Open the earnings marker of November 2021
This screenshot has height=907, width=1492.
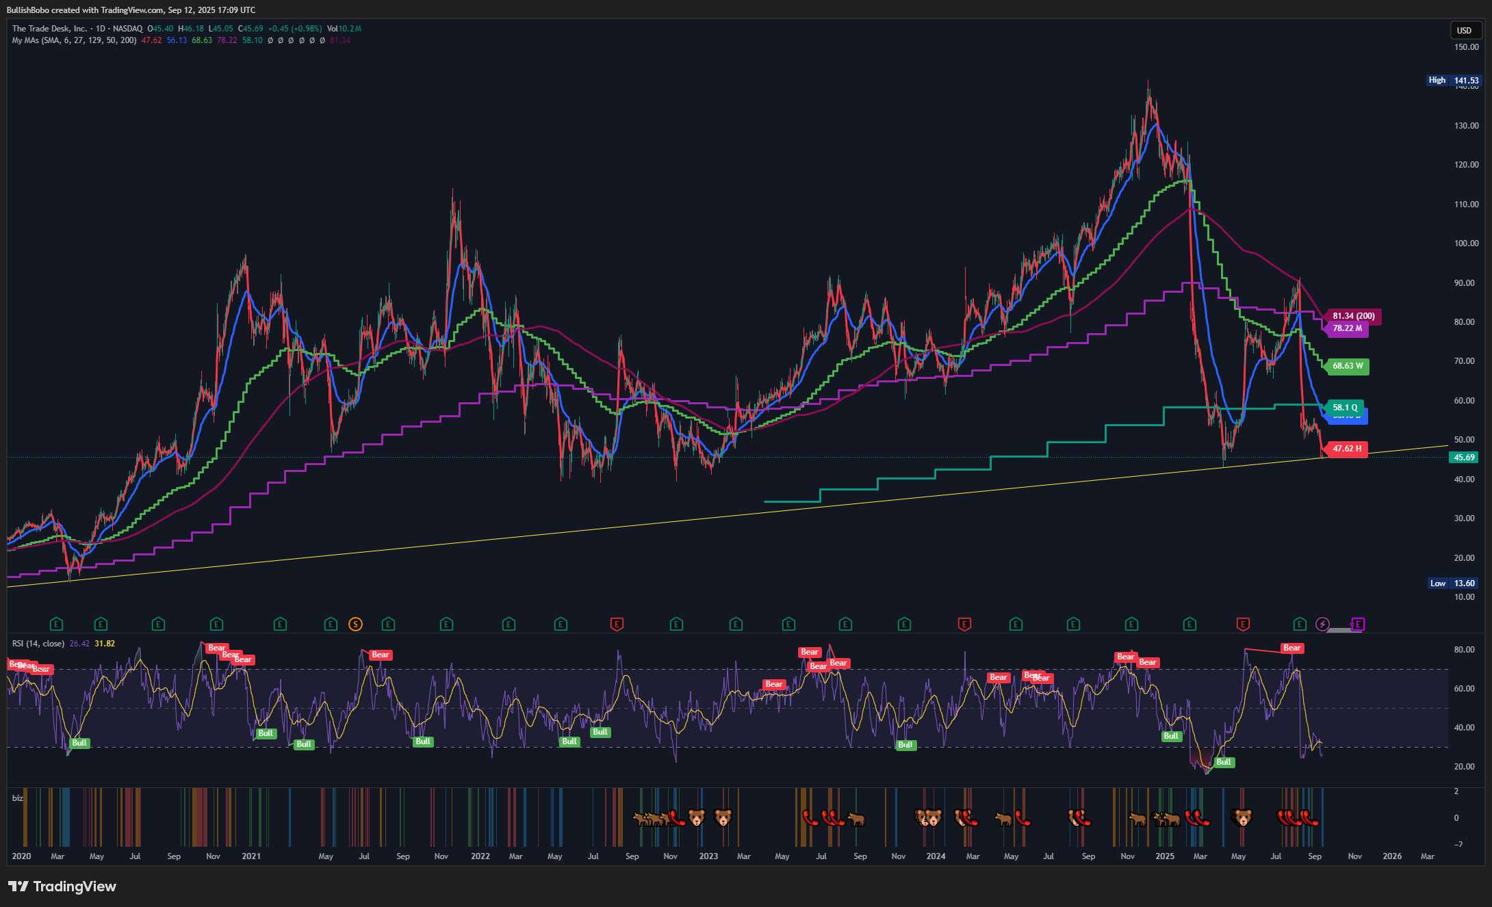point(446,624)
